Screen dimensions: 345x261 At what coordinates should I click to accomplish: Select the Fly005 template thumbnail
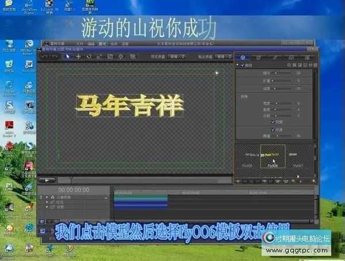[x=248, y=157]
